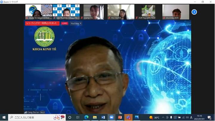Open volume speaker tray icon
The image size is (215, 121).
coord(187,117)
